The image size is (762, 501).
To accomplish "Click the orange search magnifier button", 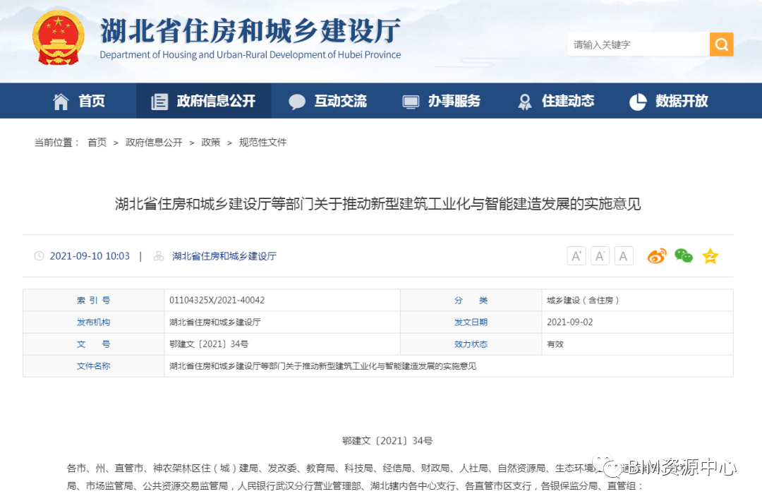I will (x=721, y=44).
